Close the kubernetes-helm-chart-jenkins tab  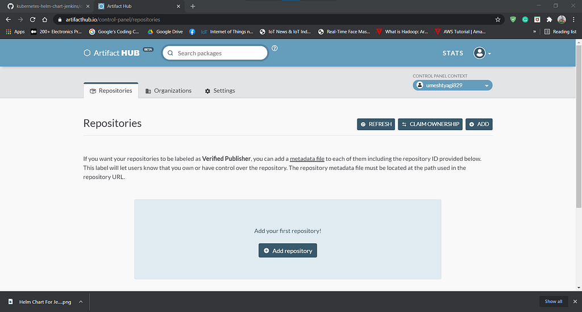88,6
